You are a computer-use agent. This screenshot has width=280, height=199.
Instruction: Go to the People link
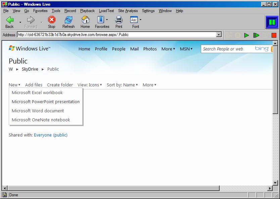pyautogui.click(x=119, y=49)
